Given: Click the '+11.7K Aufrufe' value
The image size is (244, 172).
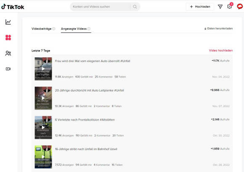Looking at the screenshot, I should pyautogui.click(x=220, y=61).
